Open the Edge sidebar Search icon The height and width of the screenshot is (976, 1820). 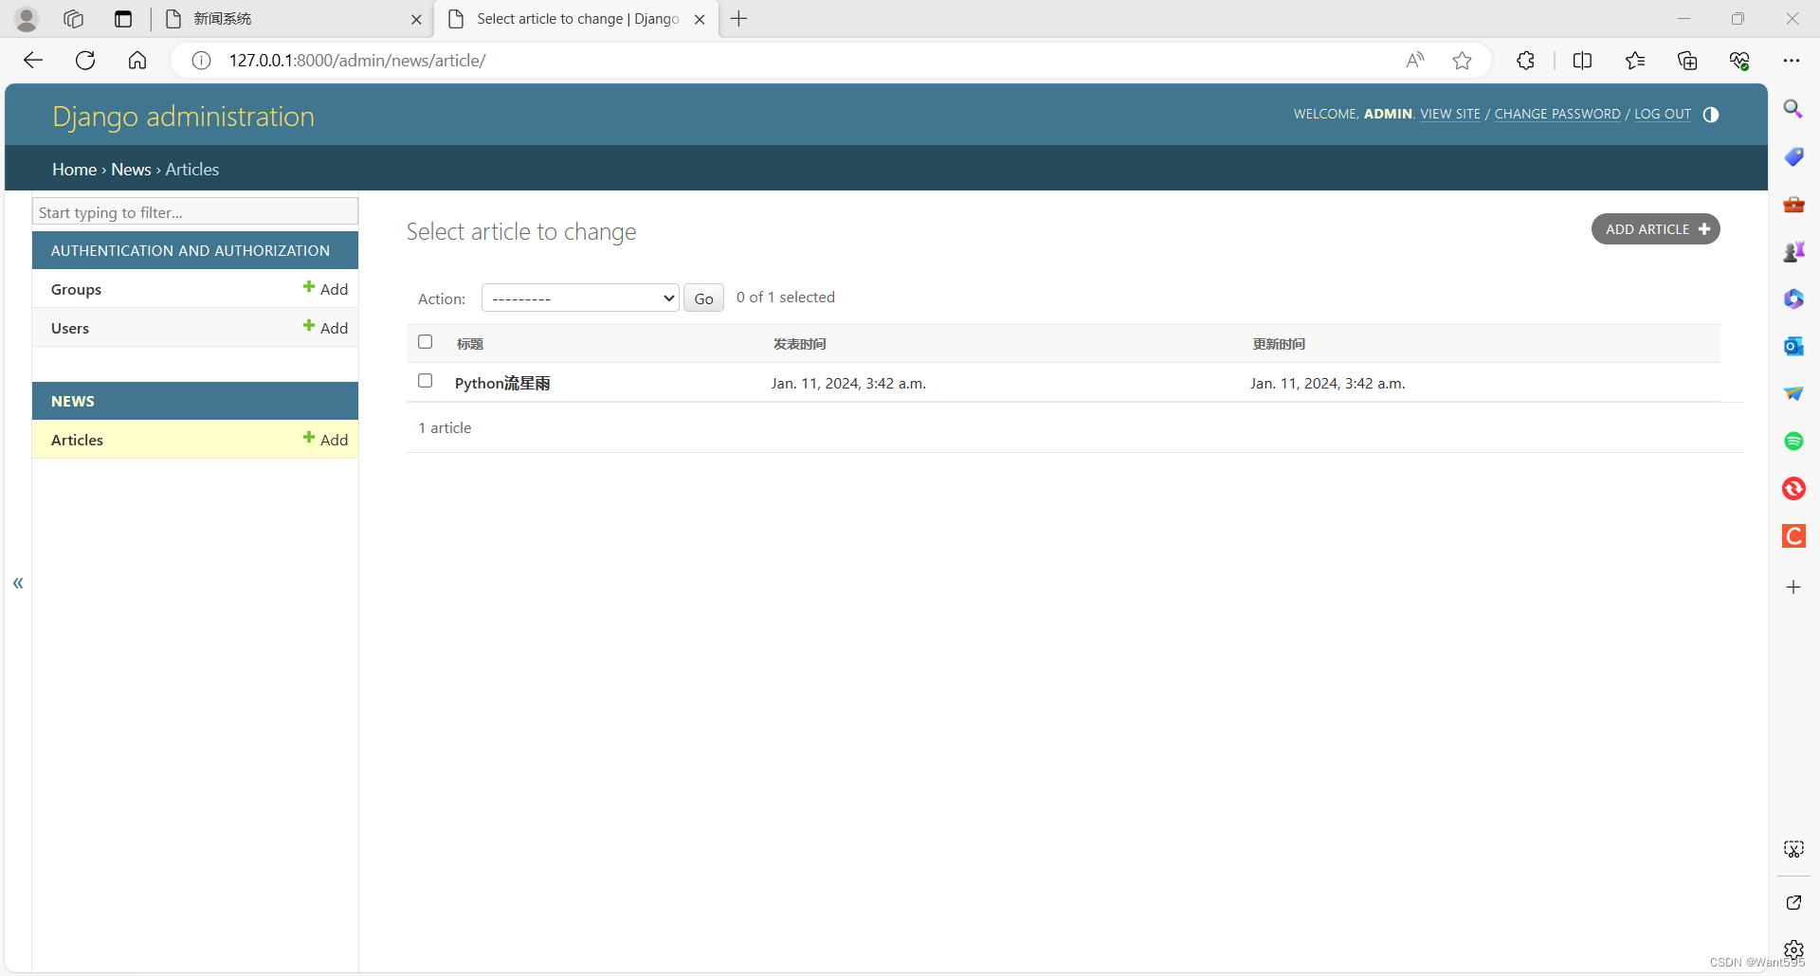(1793, 109)
